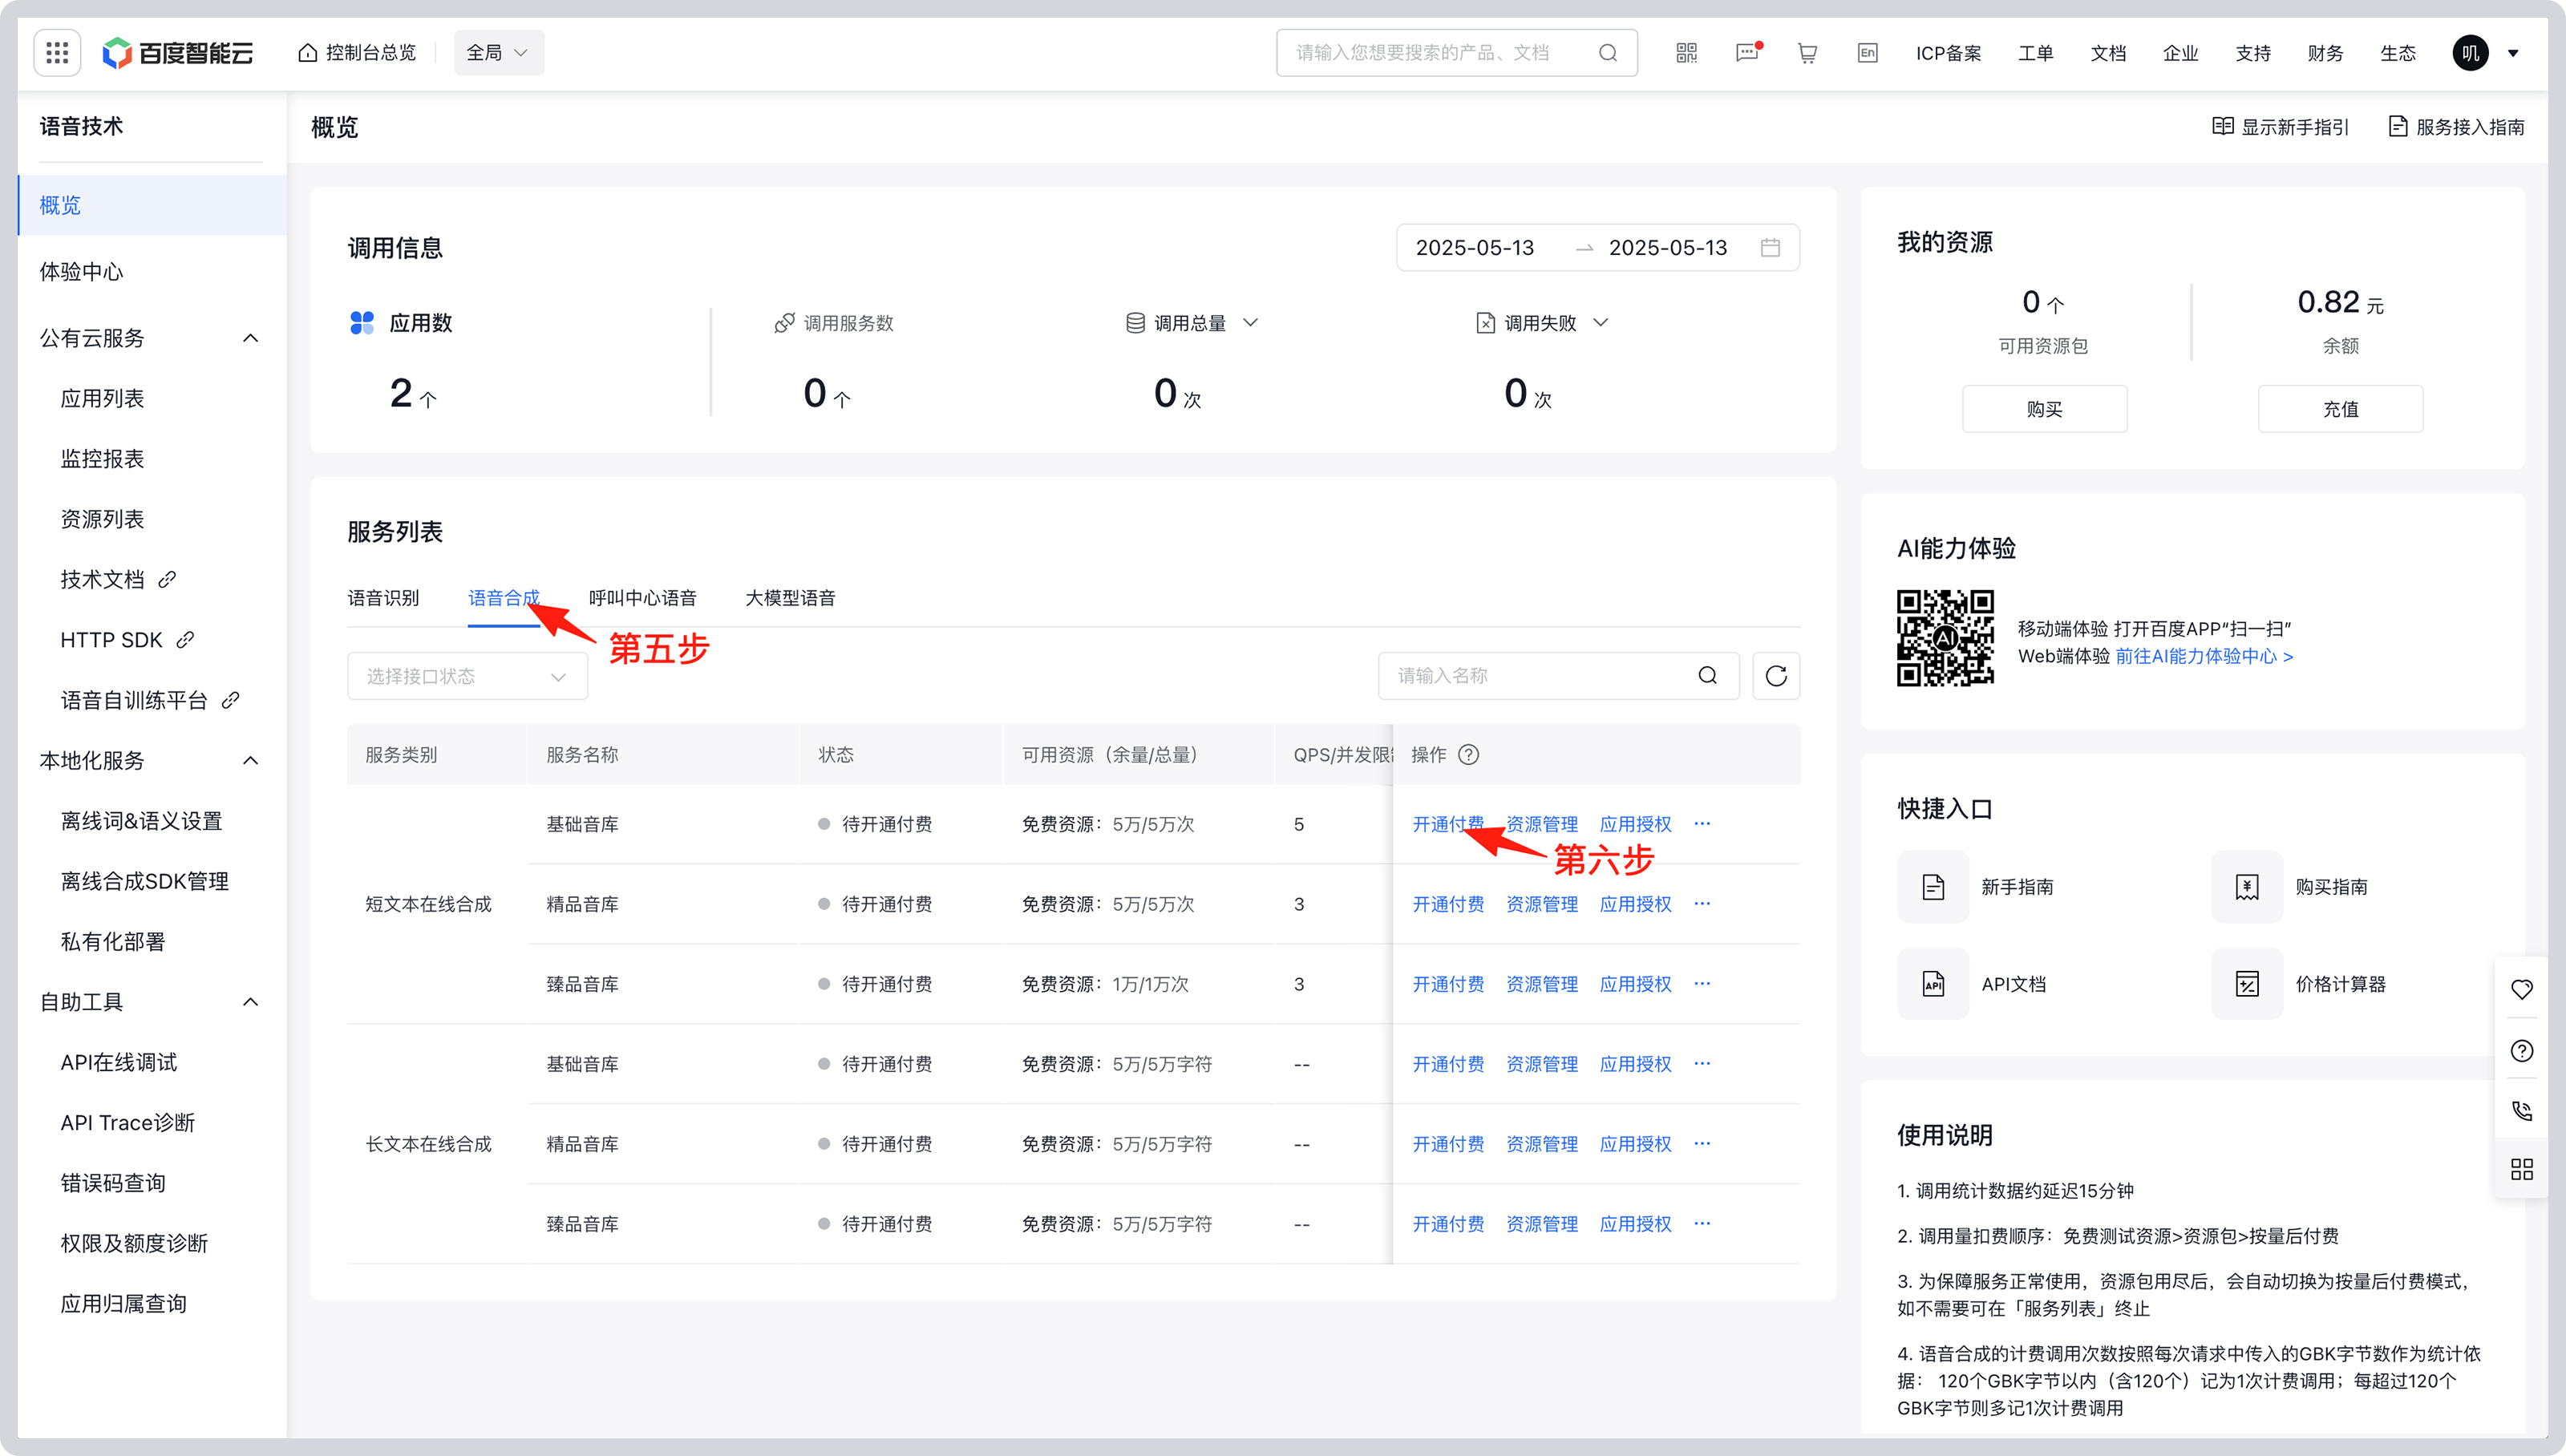2566x1456 pixels.
Task: Click the help question-mark icon on right edge
Action: point(2521,1050)
